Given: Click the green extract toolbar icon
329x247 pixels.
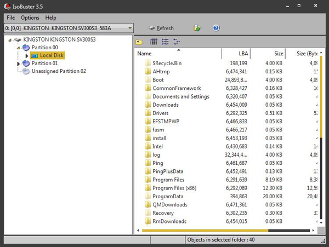Looking at the screenshot, I should [x=197, y=28].
